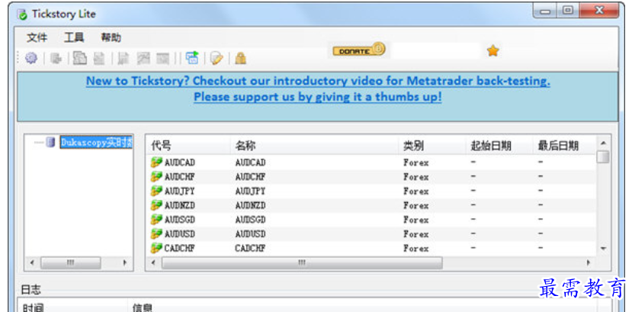Click the blank field next to the DONATE button
The image size is (632, 312).
435,51
